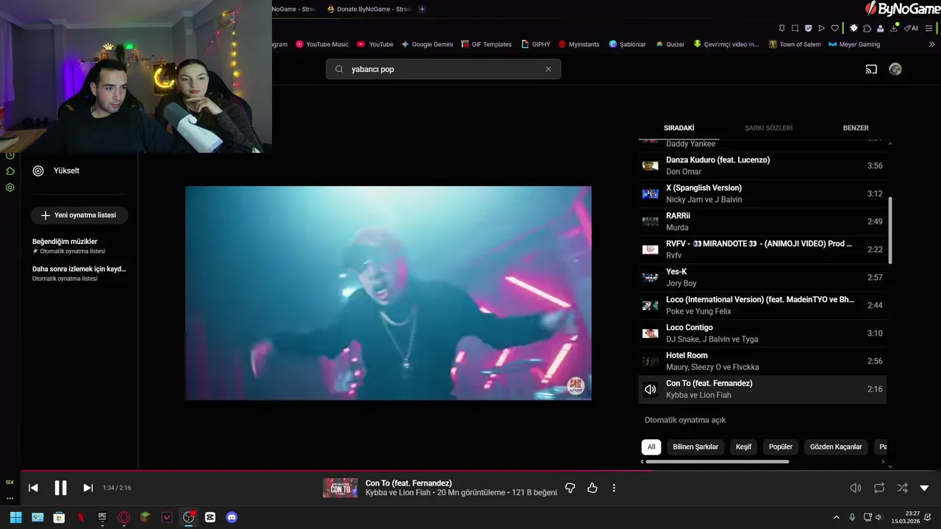Create a new playlist with Yeni oynatma listesi

tap(79, 215)
